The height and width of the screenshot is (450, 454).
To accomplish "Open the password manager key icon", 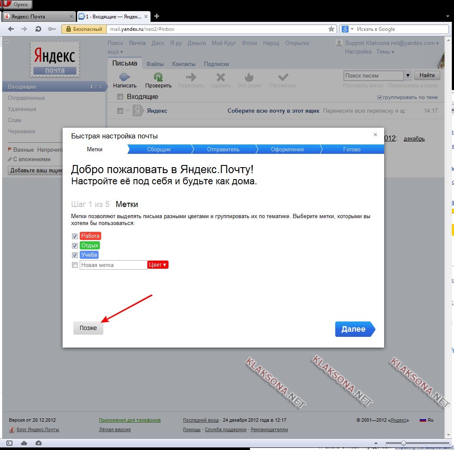I will point(52,29).
